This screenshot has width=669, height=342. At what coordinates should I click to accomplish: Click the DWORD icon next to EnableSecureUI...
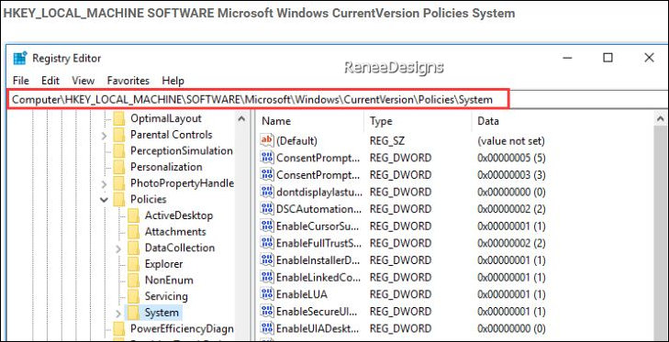pos(267,311)
